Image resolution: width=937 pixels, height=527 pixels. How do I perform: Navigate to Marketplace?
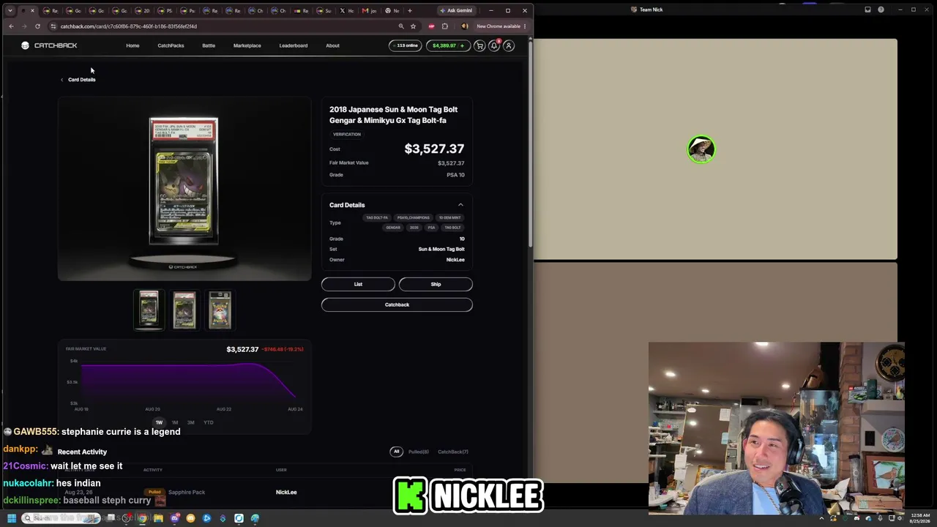(x=247, y=45)
